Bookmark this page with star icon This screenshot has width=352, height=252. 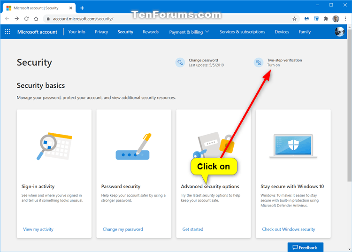tap(294, 19)
